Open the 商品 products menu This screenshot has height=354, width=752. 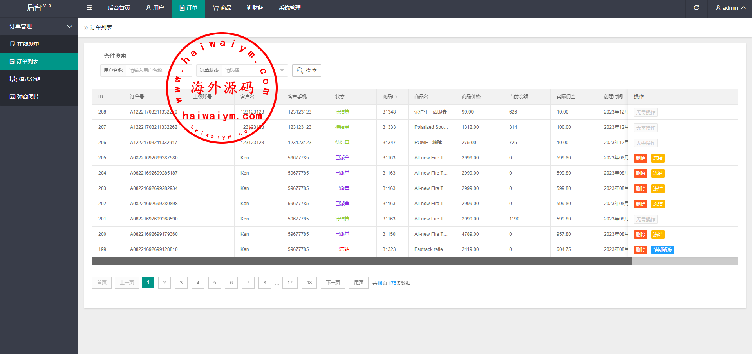[x=222, y=8]
